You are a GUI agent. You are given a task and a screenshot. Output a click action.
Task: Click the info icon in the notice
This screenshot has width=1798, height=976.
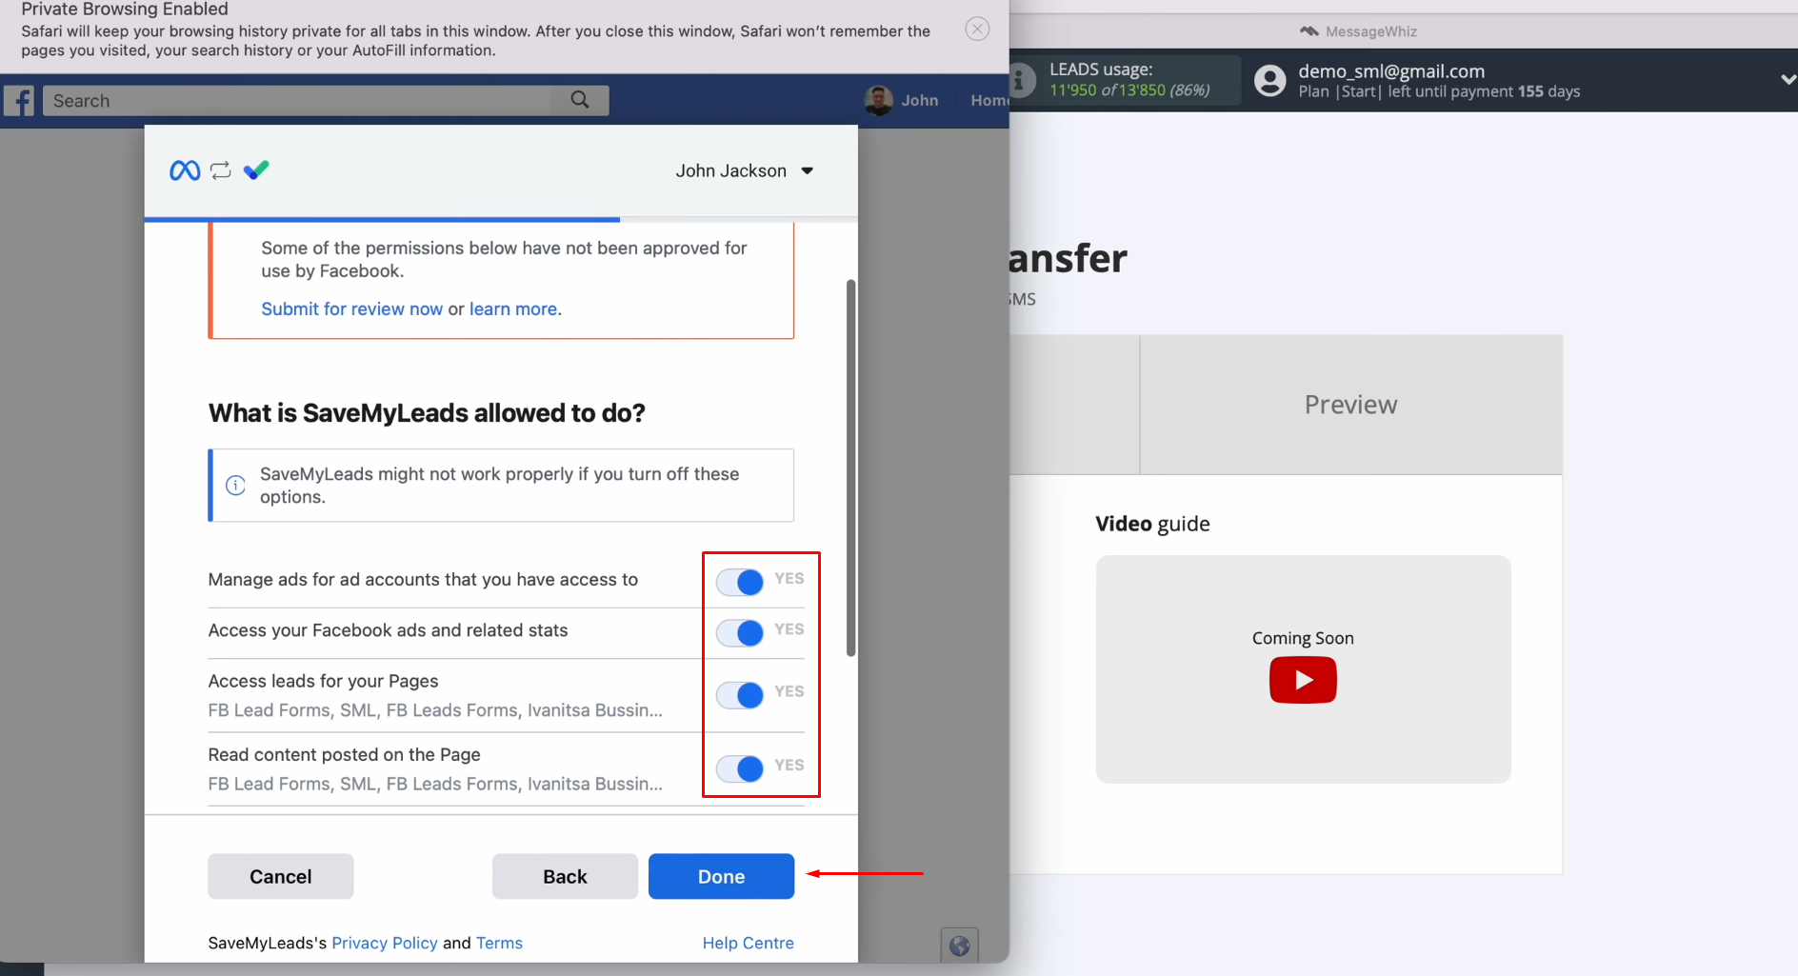[235, 486]
